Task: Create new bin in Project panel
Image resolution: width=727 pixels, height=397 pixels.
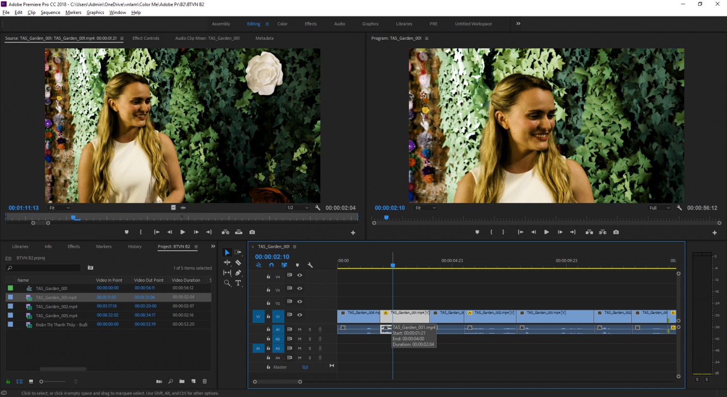Action: point(182,382)
